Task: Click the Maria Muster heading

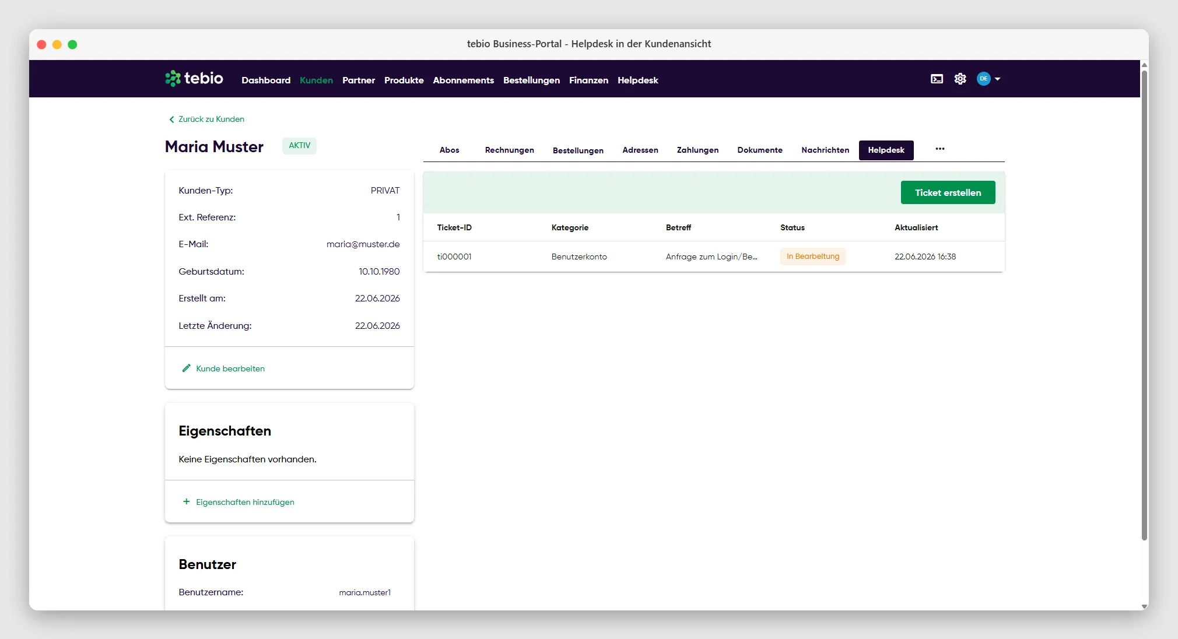Action: click(x=214, y=146)
